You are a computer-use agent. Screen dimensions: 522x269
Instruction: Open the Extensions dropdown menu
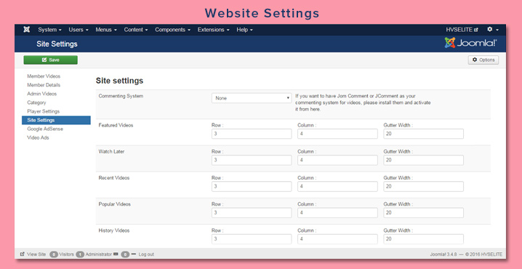pyautogui.click(x=214, y=30)
